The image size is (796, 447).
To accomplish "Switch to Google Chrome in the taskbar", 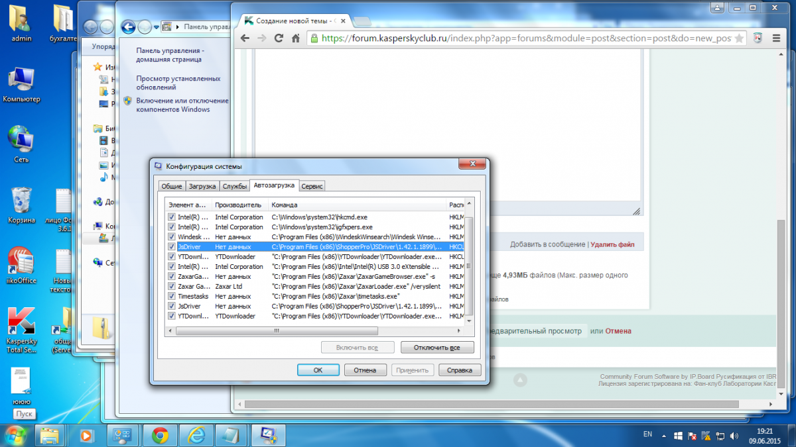I will click(160, 435).
